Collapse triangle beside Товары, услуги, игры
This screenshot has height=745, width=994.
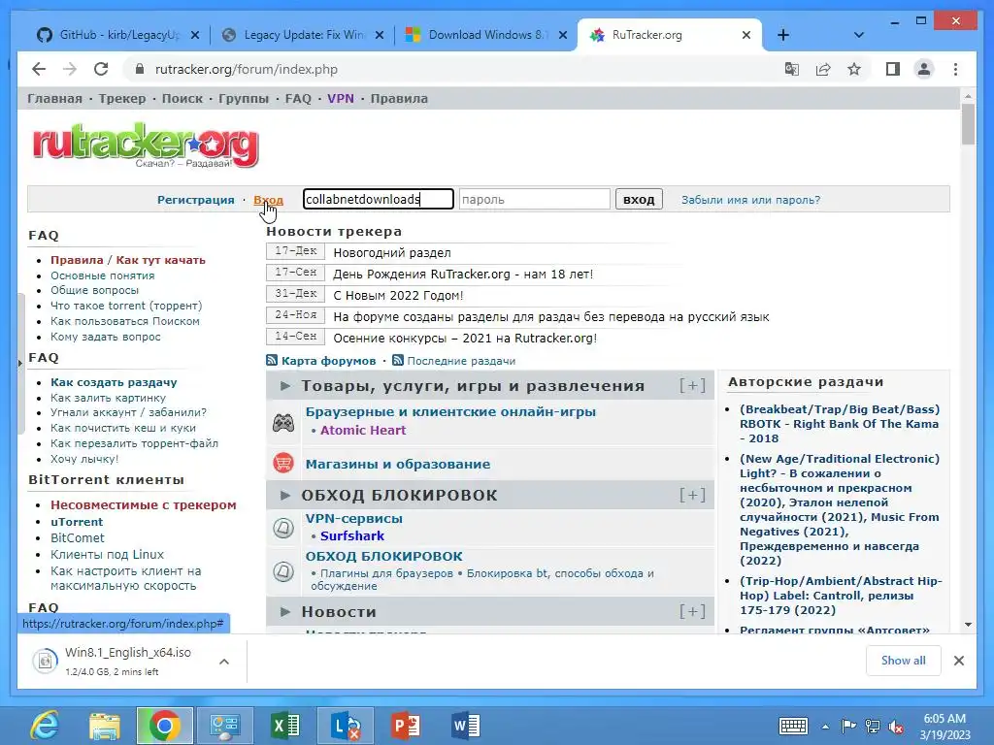[x=285, y=386]
